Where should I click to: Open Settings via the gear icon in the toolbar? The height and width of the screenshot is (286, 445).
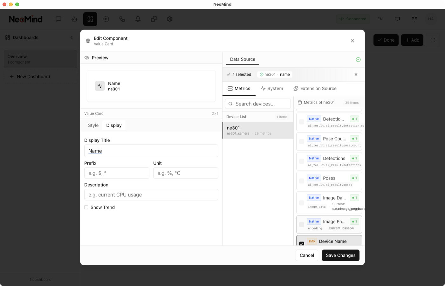[x=170, y=19]
